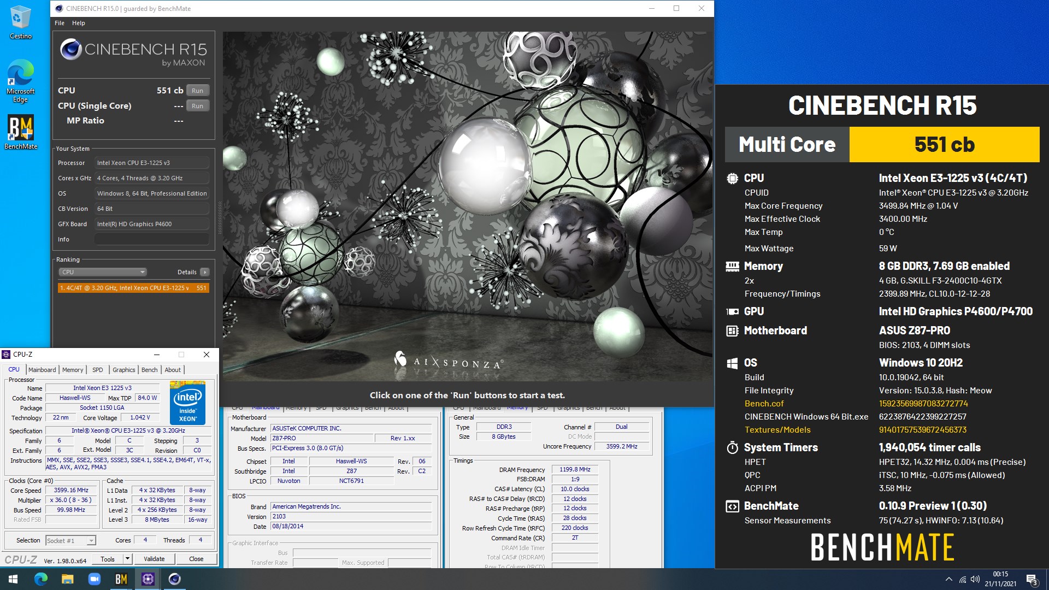Switch to Memory tab in front CPU-Z

click(x=73, y=370)
